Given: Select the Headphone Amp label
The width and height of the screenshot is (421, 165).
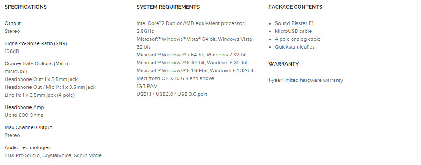Looking at the screenshot, I should coord(25,107).
